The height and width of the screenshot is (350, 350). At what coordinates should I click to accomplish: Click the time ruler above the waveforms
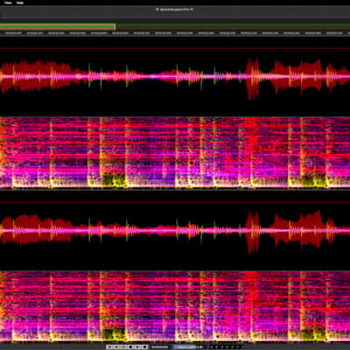coord(175,33)
